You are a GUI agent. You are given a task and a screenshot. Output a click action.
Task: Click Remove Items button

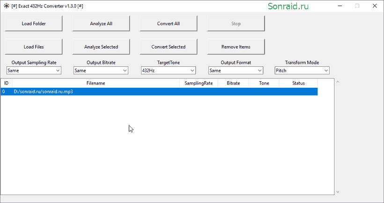[236, 47]
